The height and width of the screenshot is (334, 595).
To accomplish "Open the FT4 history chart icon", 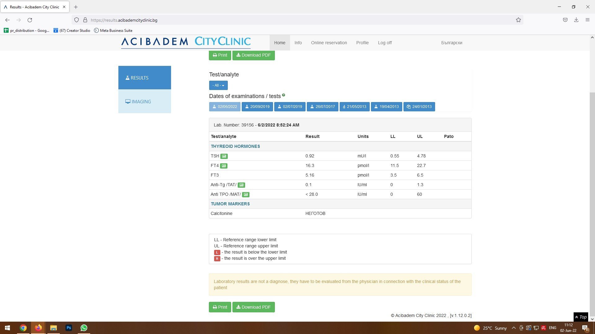I will coord(223,166).
